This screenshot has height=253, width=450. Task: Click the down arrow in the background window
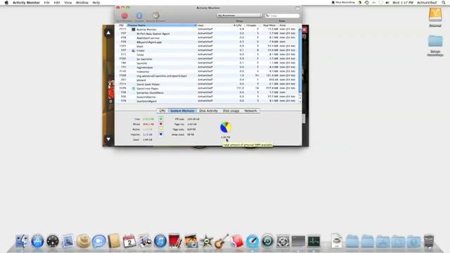click(x=108, y=139)
